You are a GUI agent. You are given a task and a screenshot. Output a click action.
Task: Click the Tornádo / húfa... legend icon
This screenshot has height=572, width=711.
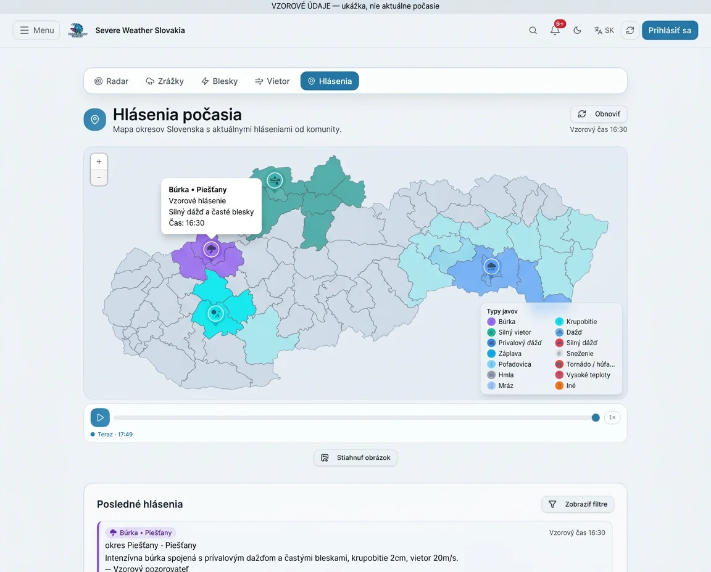559,364
